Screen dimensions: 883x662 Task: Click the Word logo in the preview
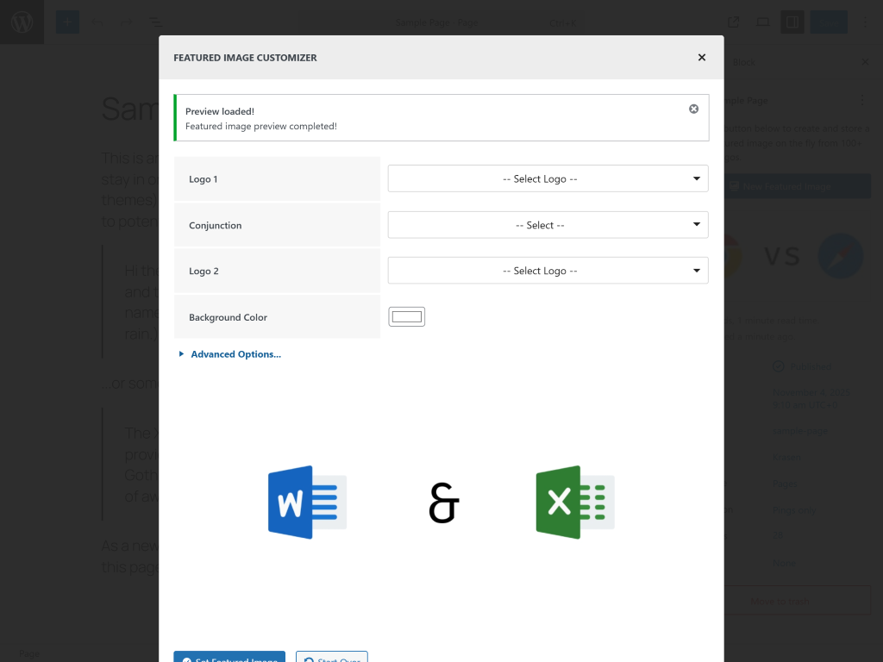(306, 504)
